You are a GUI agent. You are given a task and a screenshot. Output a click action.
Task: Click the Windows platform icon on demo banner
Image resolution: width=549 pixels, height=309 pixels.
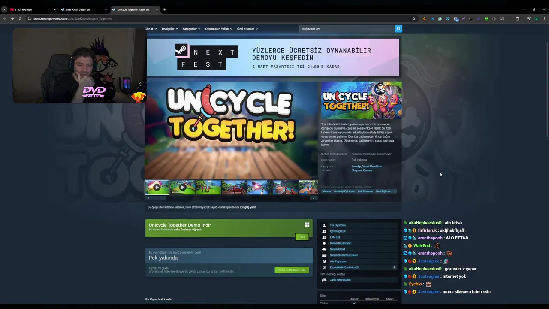[307, 224]
